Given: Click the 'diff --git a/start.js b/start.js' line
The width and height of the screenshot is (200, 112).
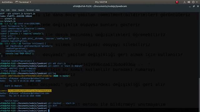Looking at the screenshot, I should (x=17, y=14).
